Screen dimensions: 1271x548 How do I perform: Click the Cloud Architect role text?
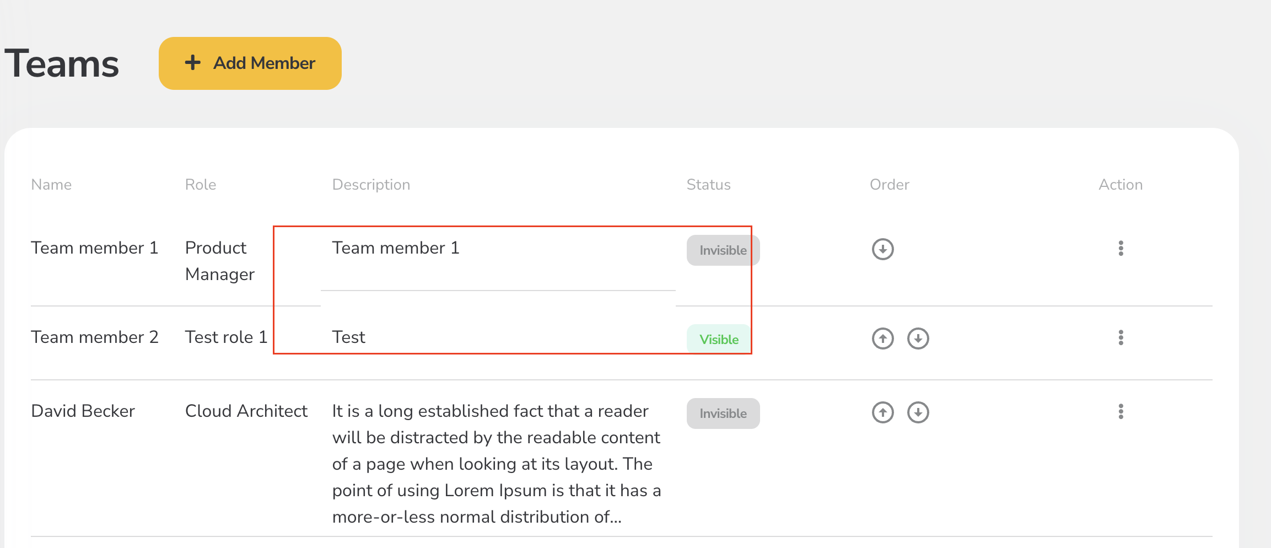(x=246, y=411)
